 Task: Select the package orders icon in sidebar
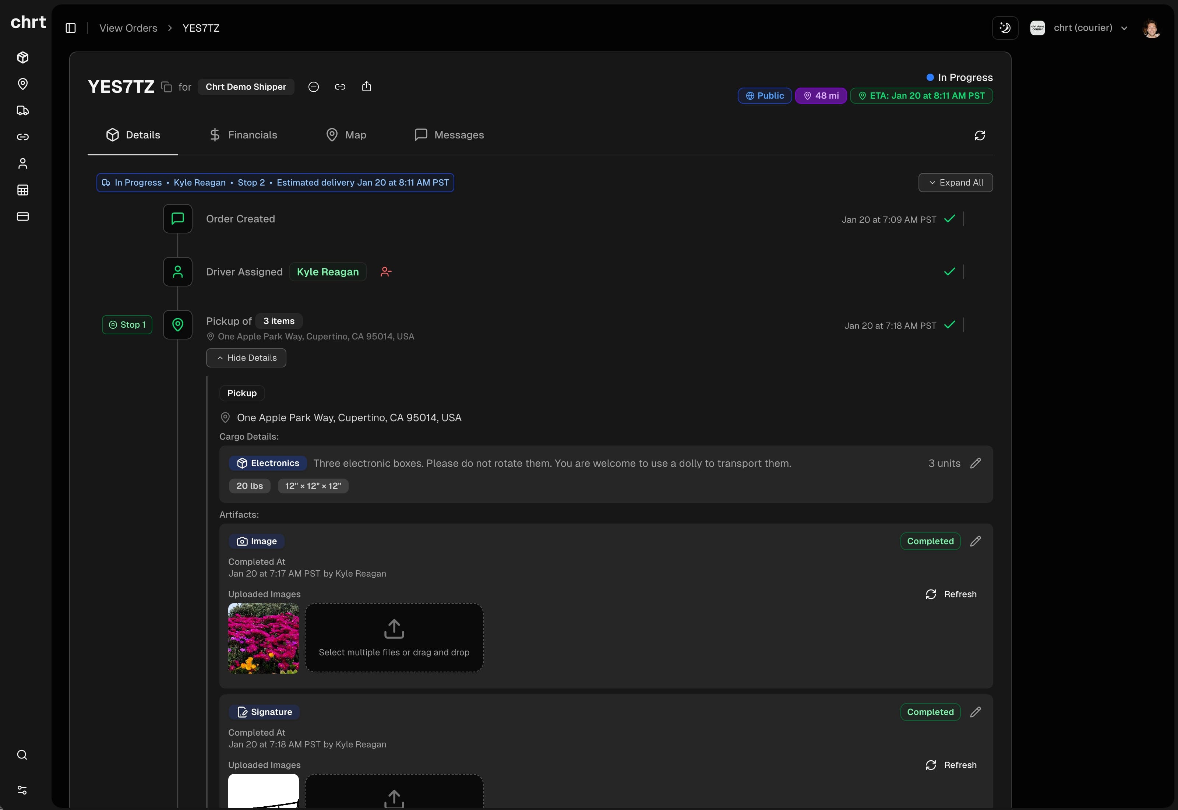(22, 57)
